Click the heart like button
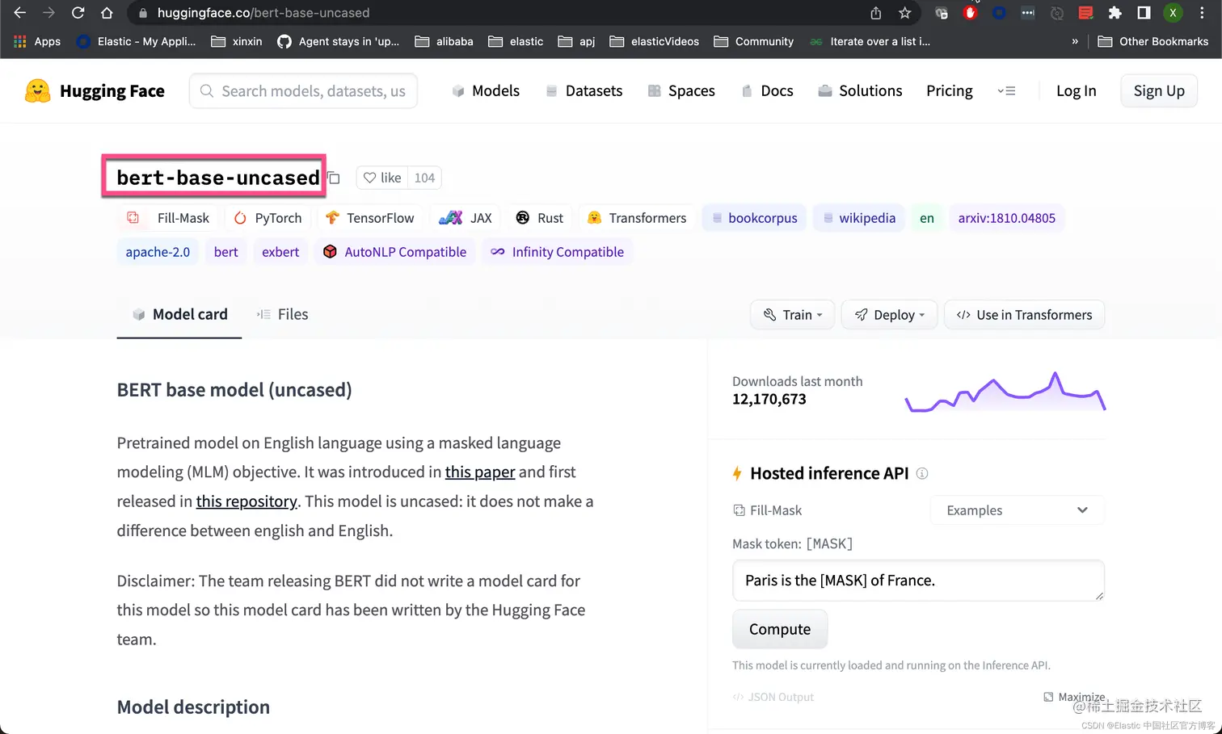Screen dimensions: 1222x734 point(381,178)
